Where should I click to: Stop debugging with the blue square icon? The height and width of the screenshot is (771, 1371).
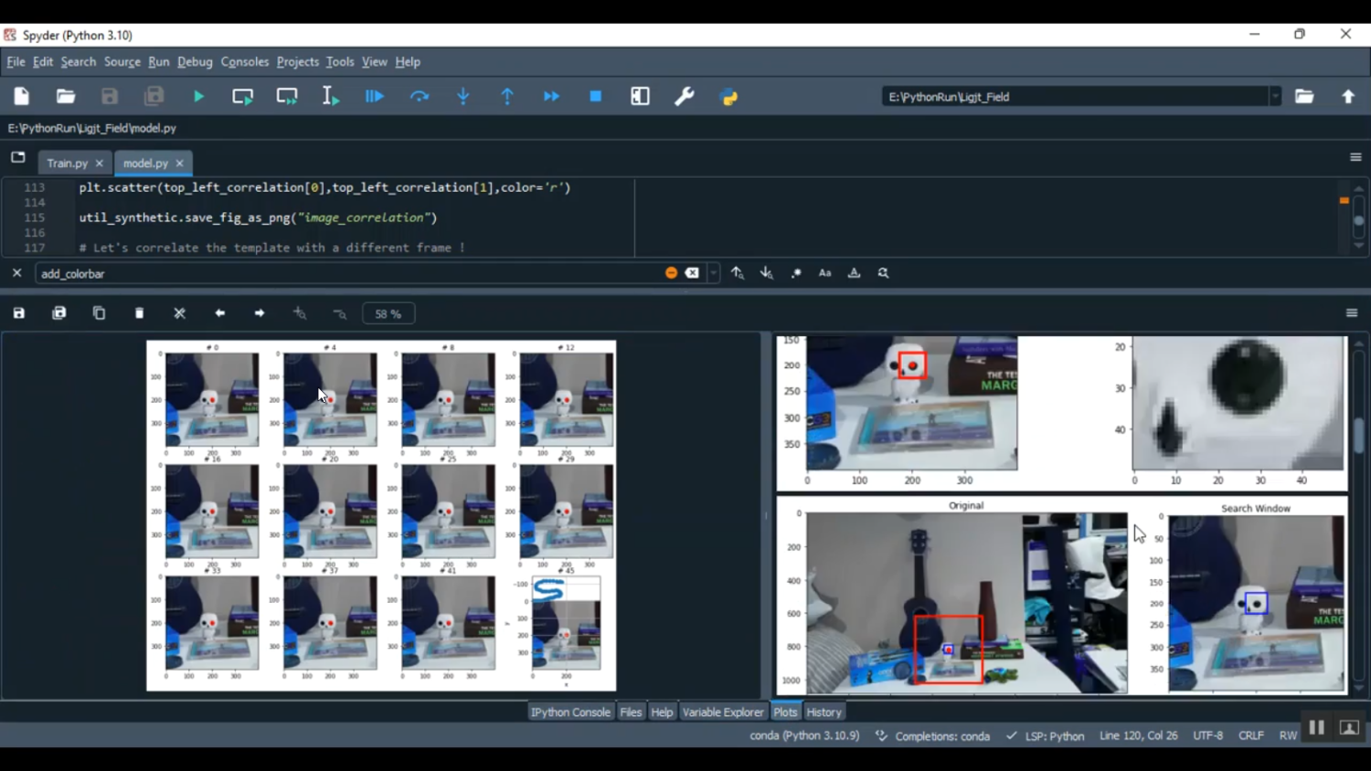[596, 97]
